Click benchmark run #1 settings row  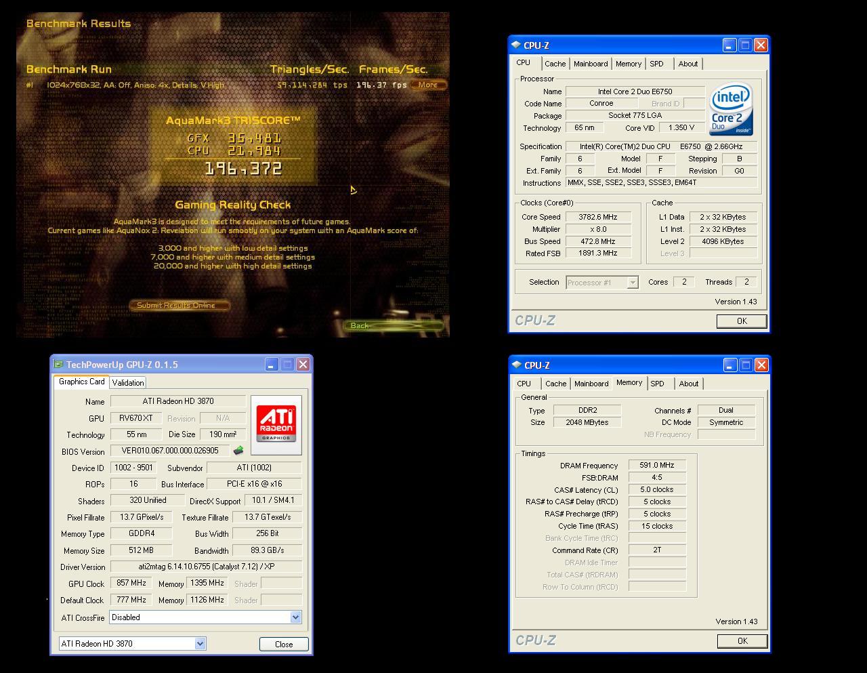click(135, 85)
